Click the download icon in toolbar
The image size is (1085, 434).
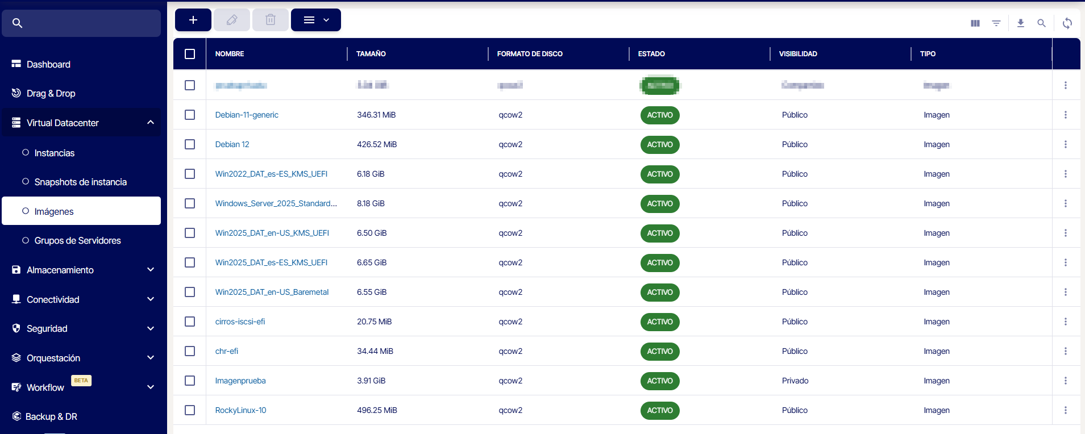pos(1020,23)
